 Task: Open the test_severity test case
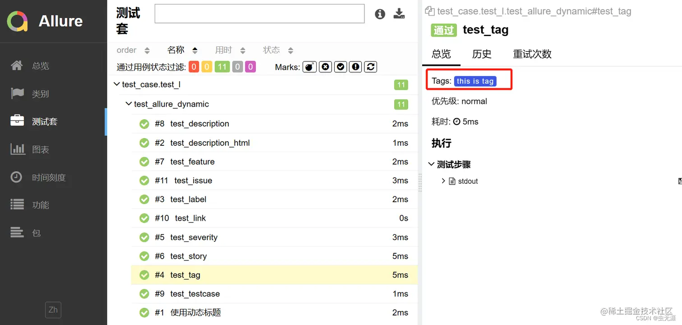coord(274,237)
